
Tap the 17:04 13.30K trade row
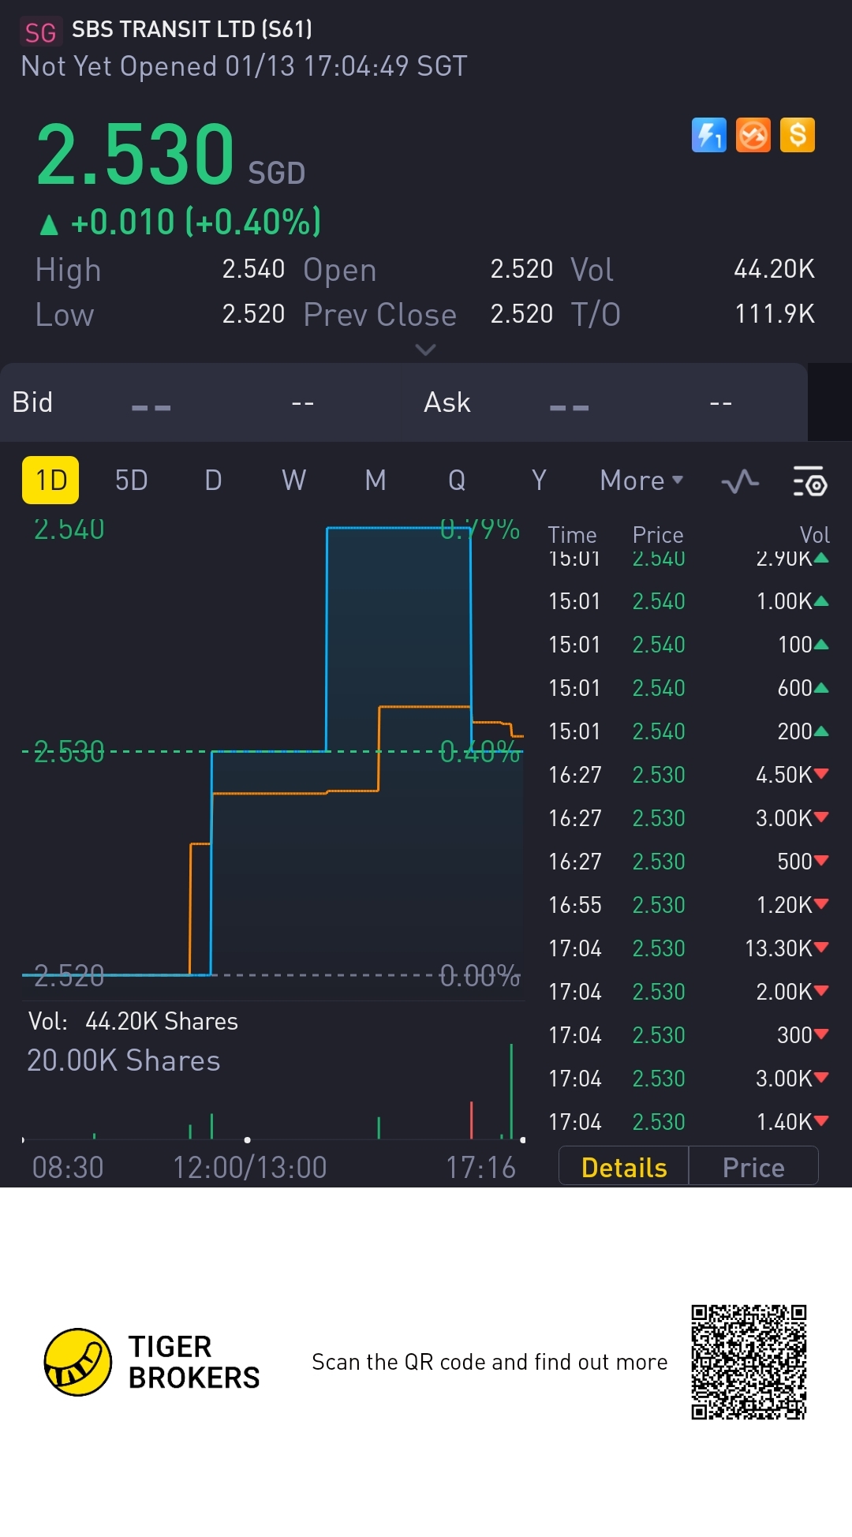pyautogui.click(x=686, y=948)
